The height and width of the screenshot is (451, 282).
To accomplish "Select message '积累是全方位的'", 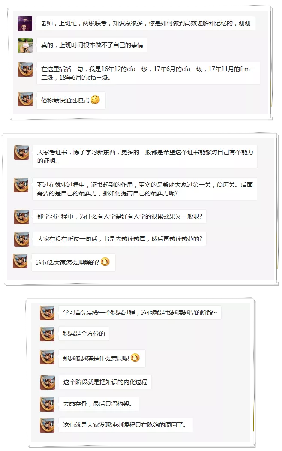I will point(84,334).
